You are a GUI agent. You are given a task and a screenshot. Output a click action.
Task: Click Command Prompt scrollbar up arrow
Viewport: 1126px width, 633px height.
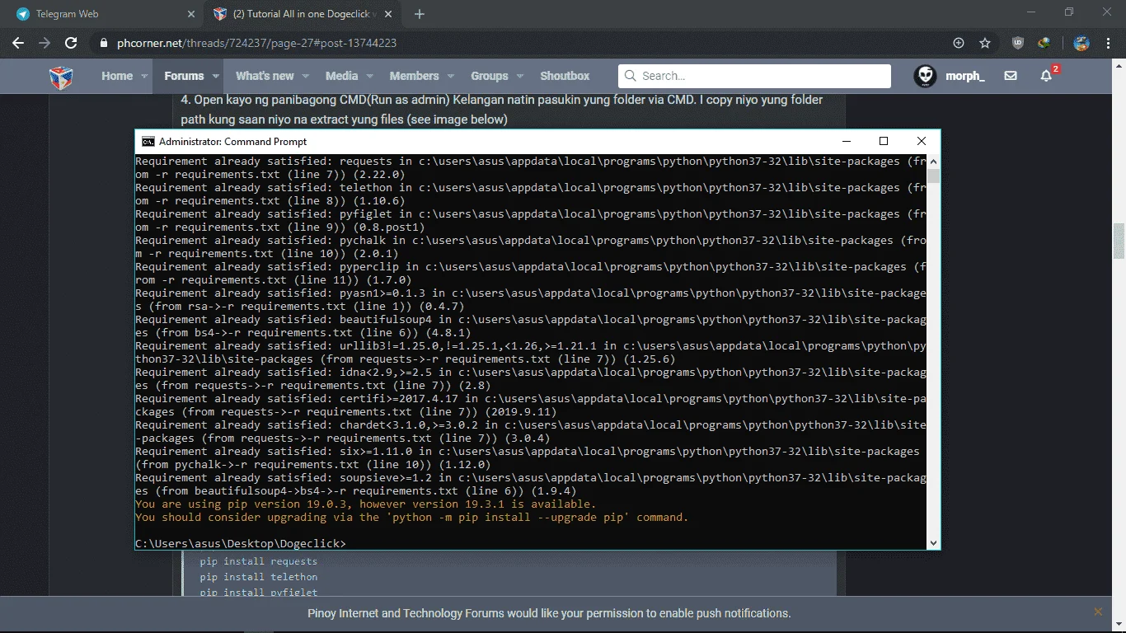coord(933,161)
